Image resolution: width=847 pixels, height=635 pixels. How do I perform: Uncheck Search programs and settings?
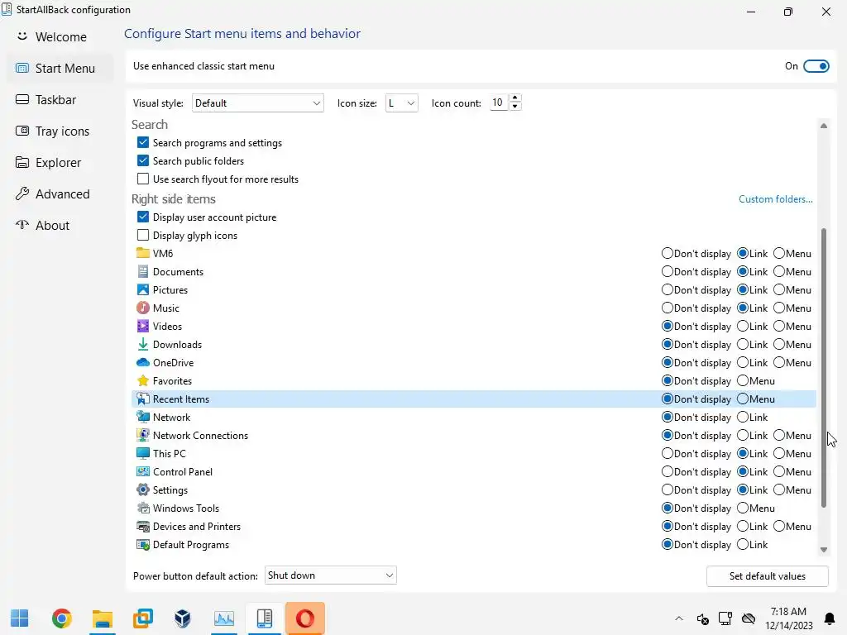(142, 142)
